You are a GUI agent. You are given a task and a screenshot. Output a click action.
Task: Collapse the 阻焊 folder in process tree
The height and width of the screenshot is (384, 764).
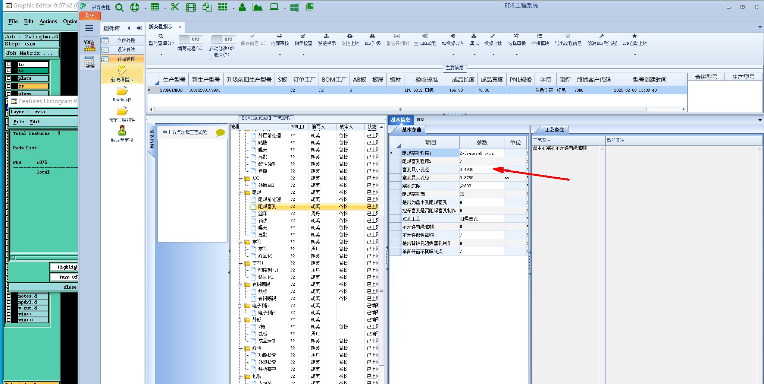[x=240, y=193]
